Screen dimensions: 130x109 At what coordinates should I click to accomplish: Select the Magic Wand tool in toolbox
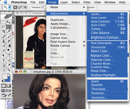9,27
